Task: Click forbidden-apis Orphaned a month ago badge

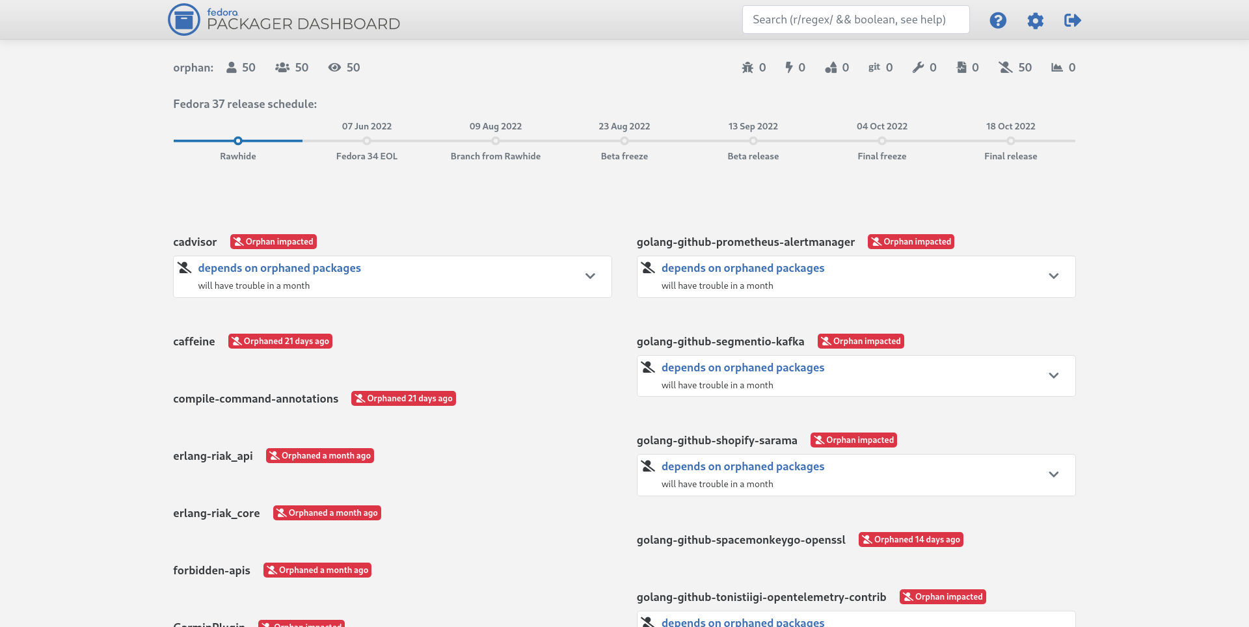Action: [317, 570]
